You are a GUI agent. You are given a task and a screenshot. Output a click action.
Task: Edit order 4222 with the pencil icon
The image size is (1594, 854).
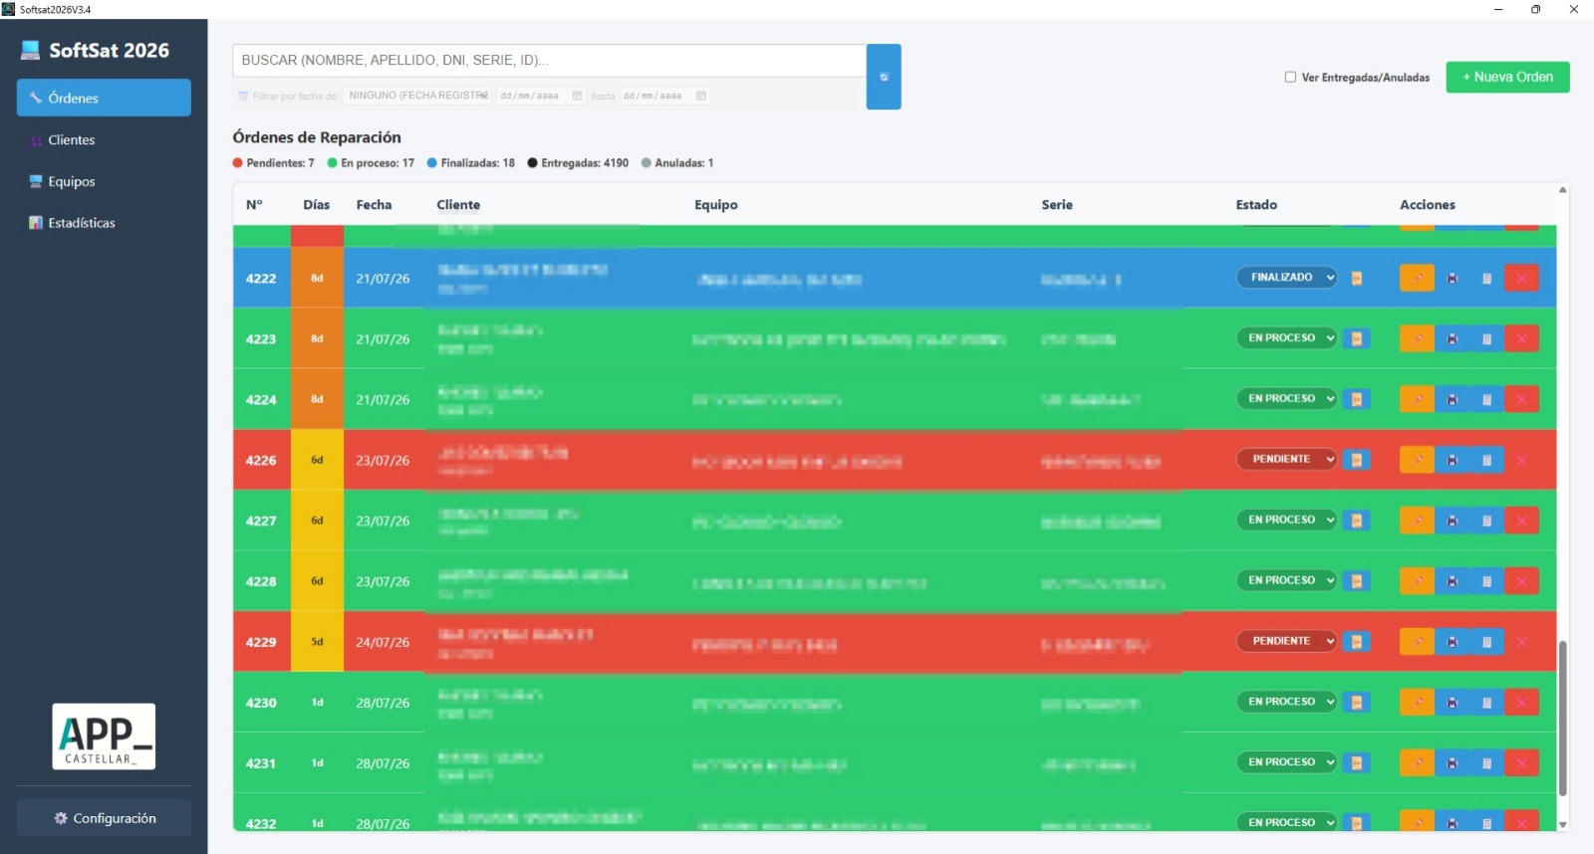[1417, 278]
